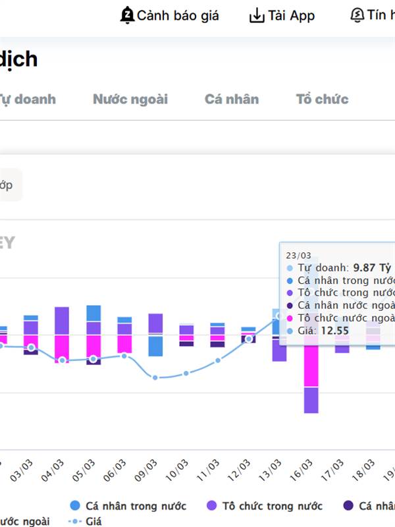Switch to Tự doanh tab
395x527 pixels.
(x=27, y=99)
